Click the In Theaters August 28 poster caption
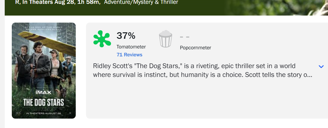The image size is (328, 128). click(x=43, y=113)
